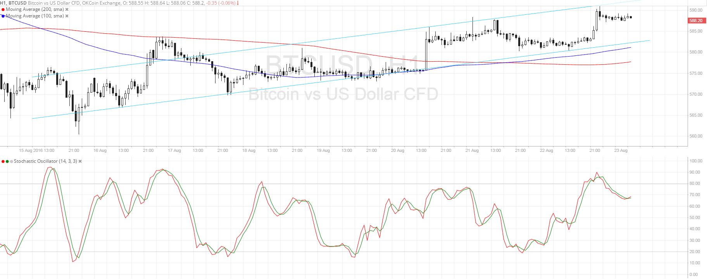Click the 22 Aug date label
This screenshot has height=279, width=707.
click(x=547, y=150)
